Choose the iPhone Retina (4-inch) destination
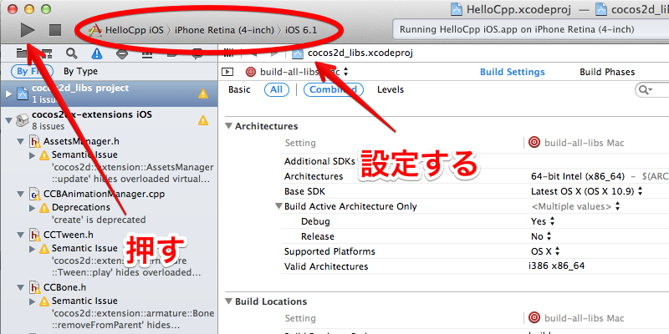 pos(224,30)
